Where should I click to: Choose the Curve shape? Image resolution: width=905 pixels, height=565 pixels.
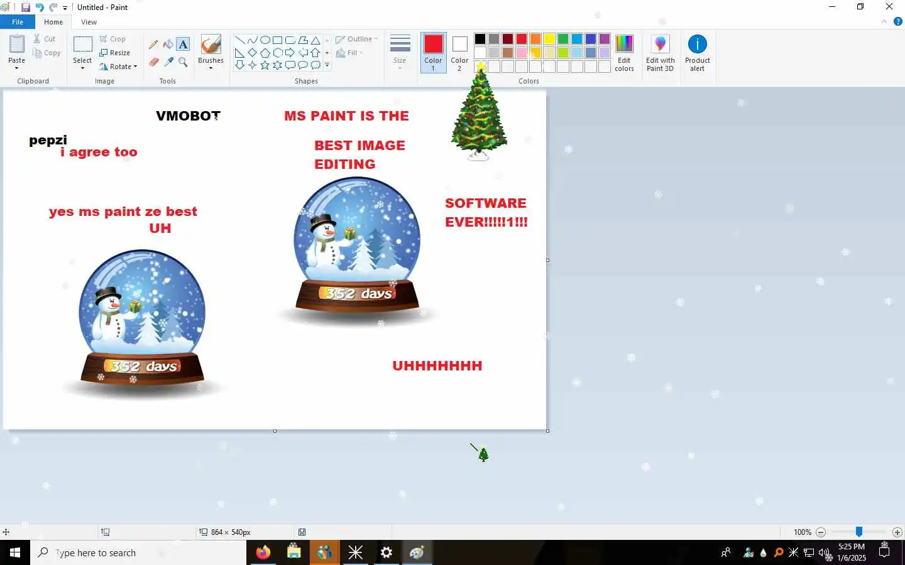point(252,40)
